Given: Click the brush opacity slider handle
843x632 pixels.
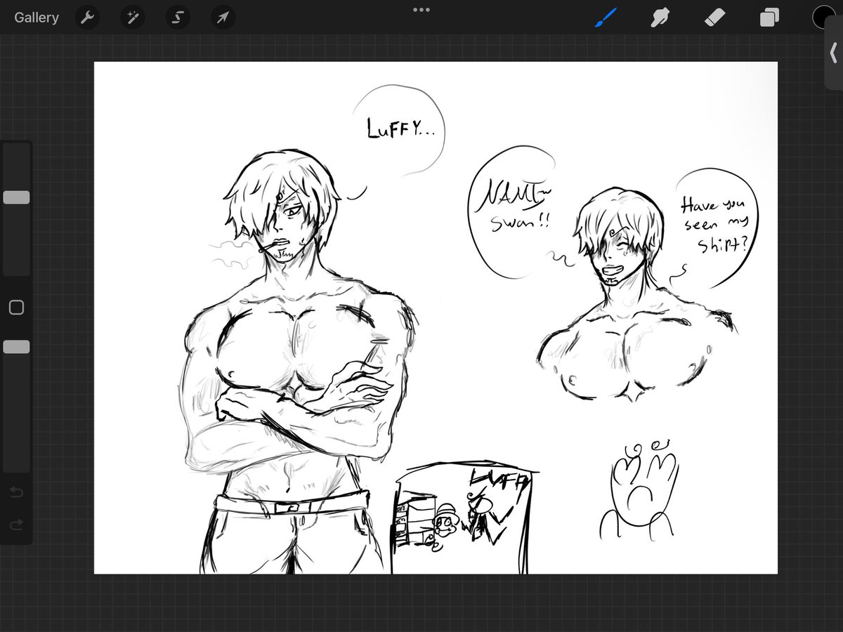Looking at the screenshot, I should [16, 347].
